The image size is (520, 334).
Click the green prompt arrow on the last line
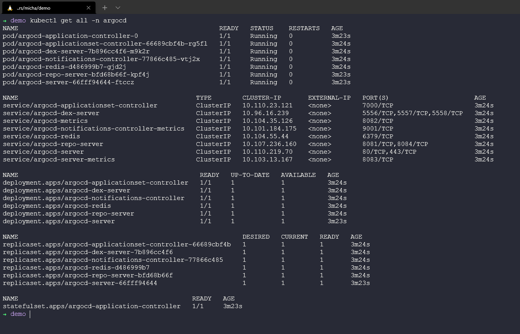pos(5,314)
